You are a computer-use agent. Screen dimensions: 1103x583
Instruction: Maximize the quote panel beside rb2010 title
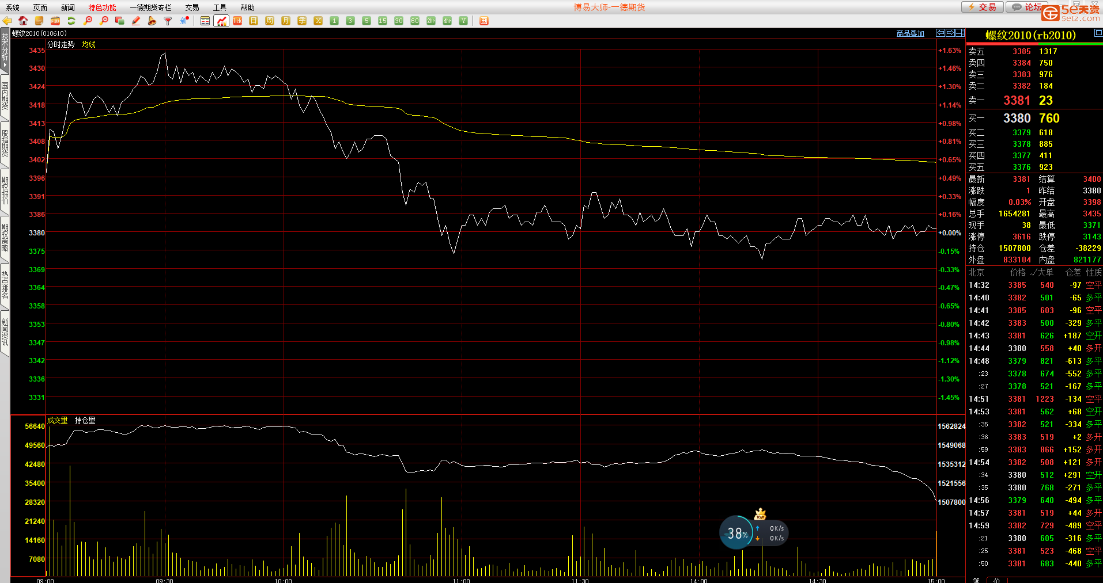pyautogui.click(x=1098, y=34)
